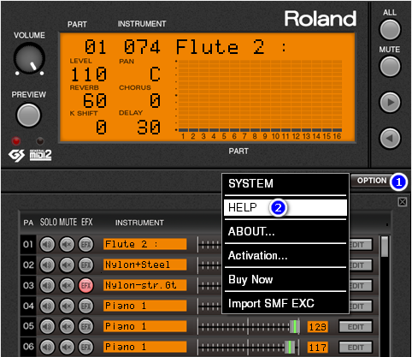Click level meter column 16 on display

337,96
